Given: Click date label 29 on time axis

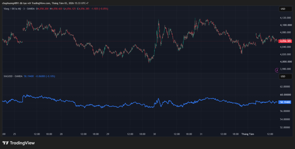Looking at the screenshot, I should pyautogui.click(x=108, y=134).
